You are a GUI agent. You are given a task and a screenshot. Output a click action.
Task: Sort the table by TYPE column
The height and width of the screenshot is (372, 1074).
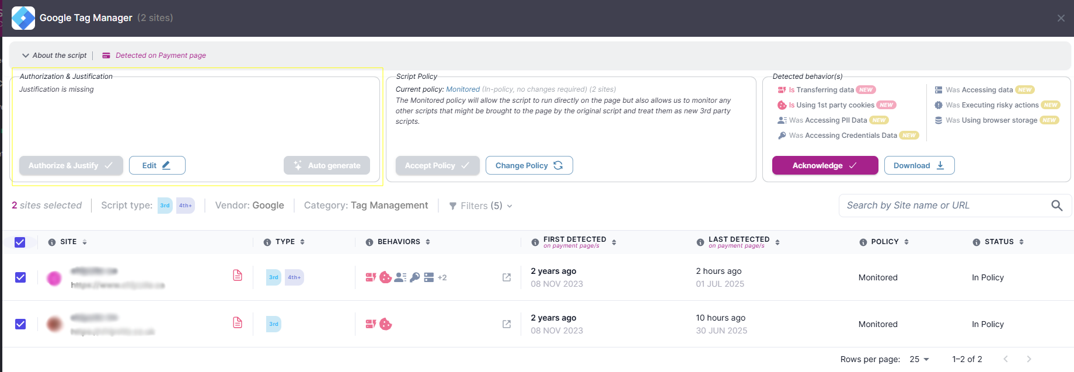[x=302, y=242]
